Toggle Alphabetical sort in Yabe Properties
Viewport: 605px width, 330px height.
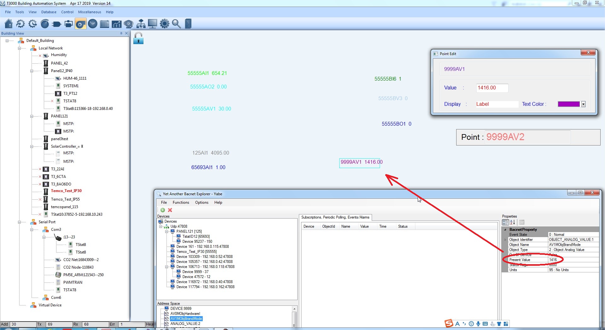click(x=513, y=222)
